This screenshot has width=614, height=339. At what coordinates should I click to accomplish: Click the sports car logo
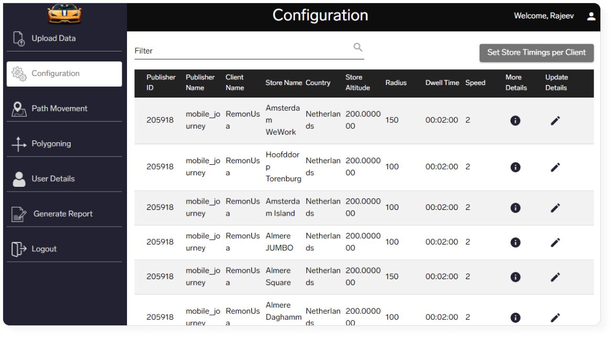65,13
